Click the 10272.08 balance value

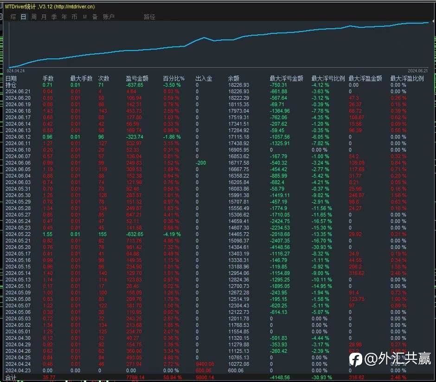[x=238, y=364]
